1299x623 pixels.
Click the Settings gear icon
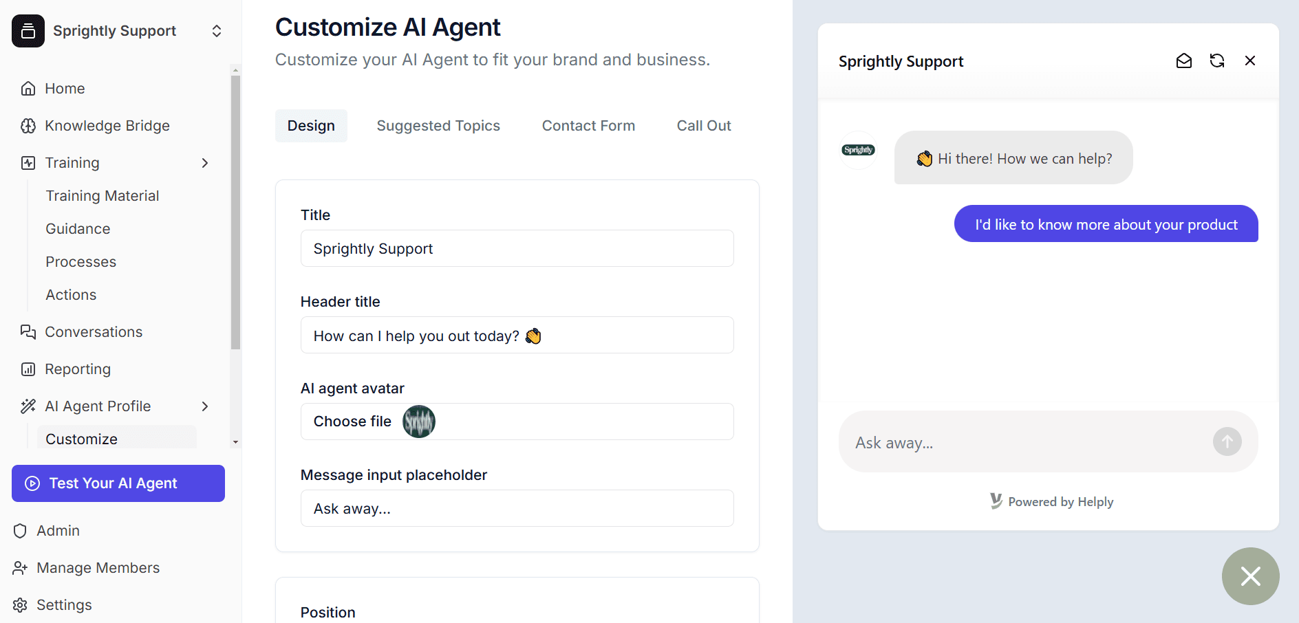(21, 604)
